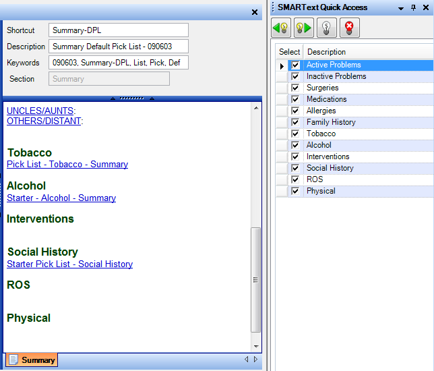The image size is (434, 371).
Task: Open Pick List - Tobacco - Summary link
Action: click(67, 165)
